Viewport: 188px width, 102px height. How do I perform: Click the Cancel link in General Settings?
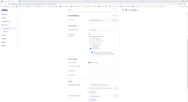click(x=115, y=16)
